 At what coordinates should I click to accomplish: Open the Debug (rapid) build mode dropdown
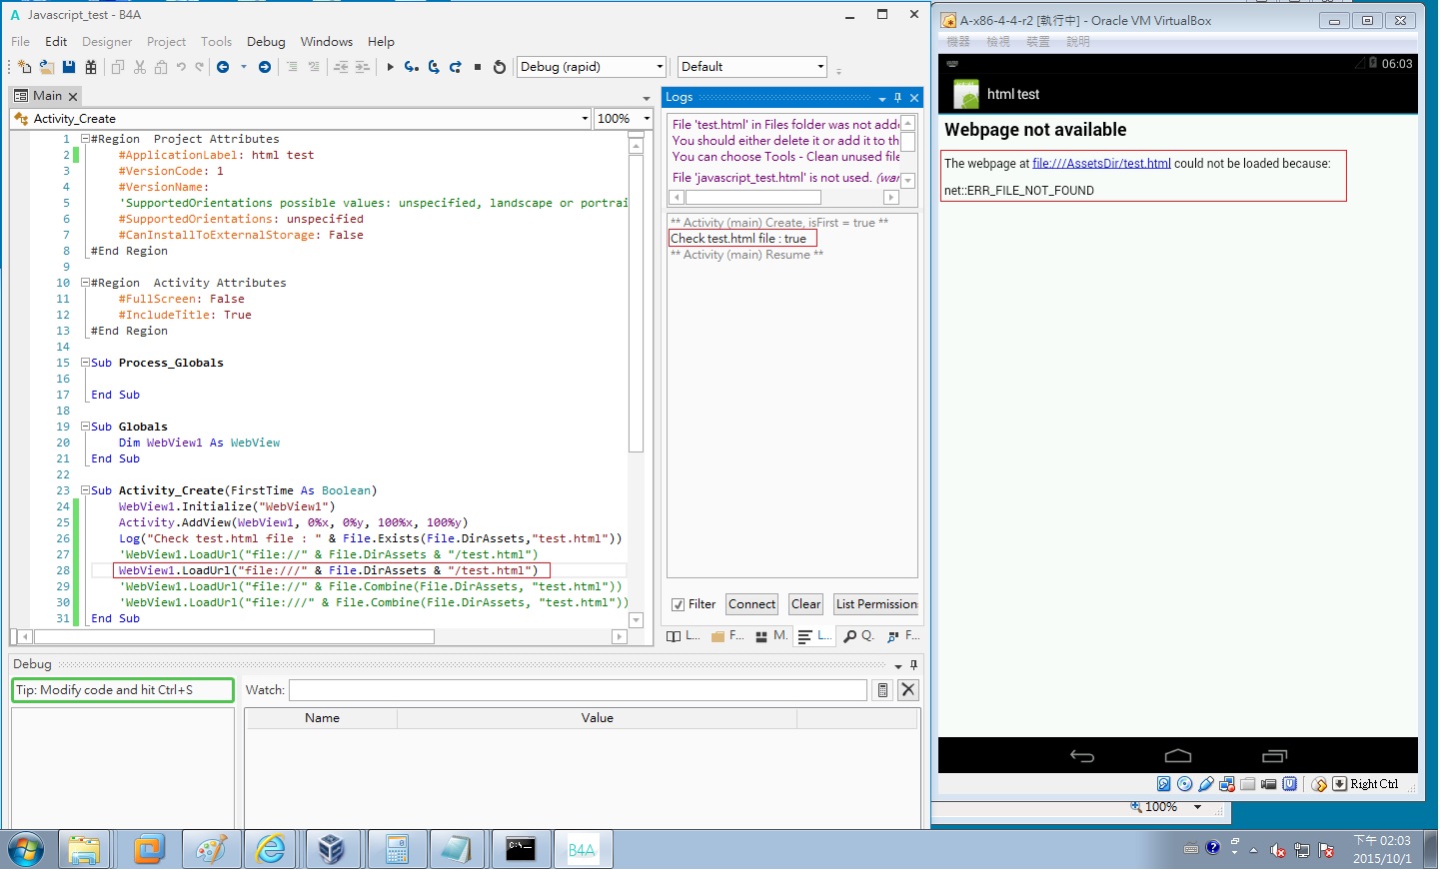tap(660, 67)
